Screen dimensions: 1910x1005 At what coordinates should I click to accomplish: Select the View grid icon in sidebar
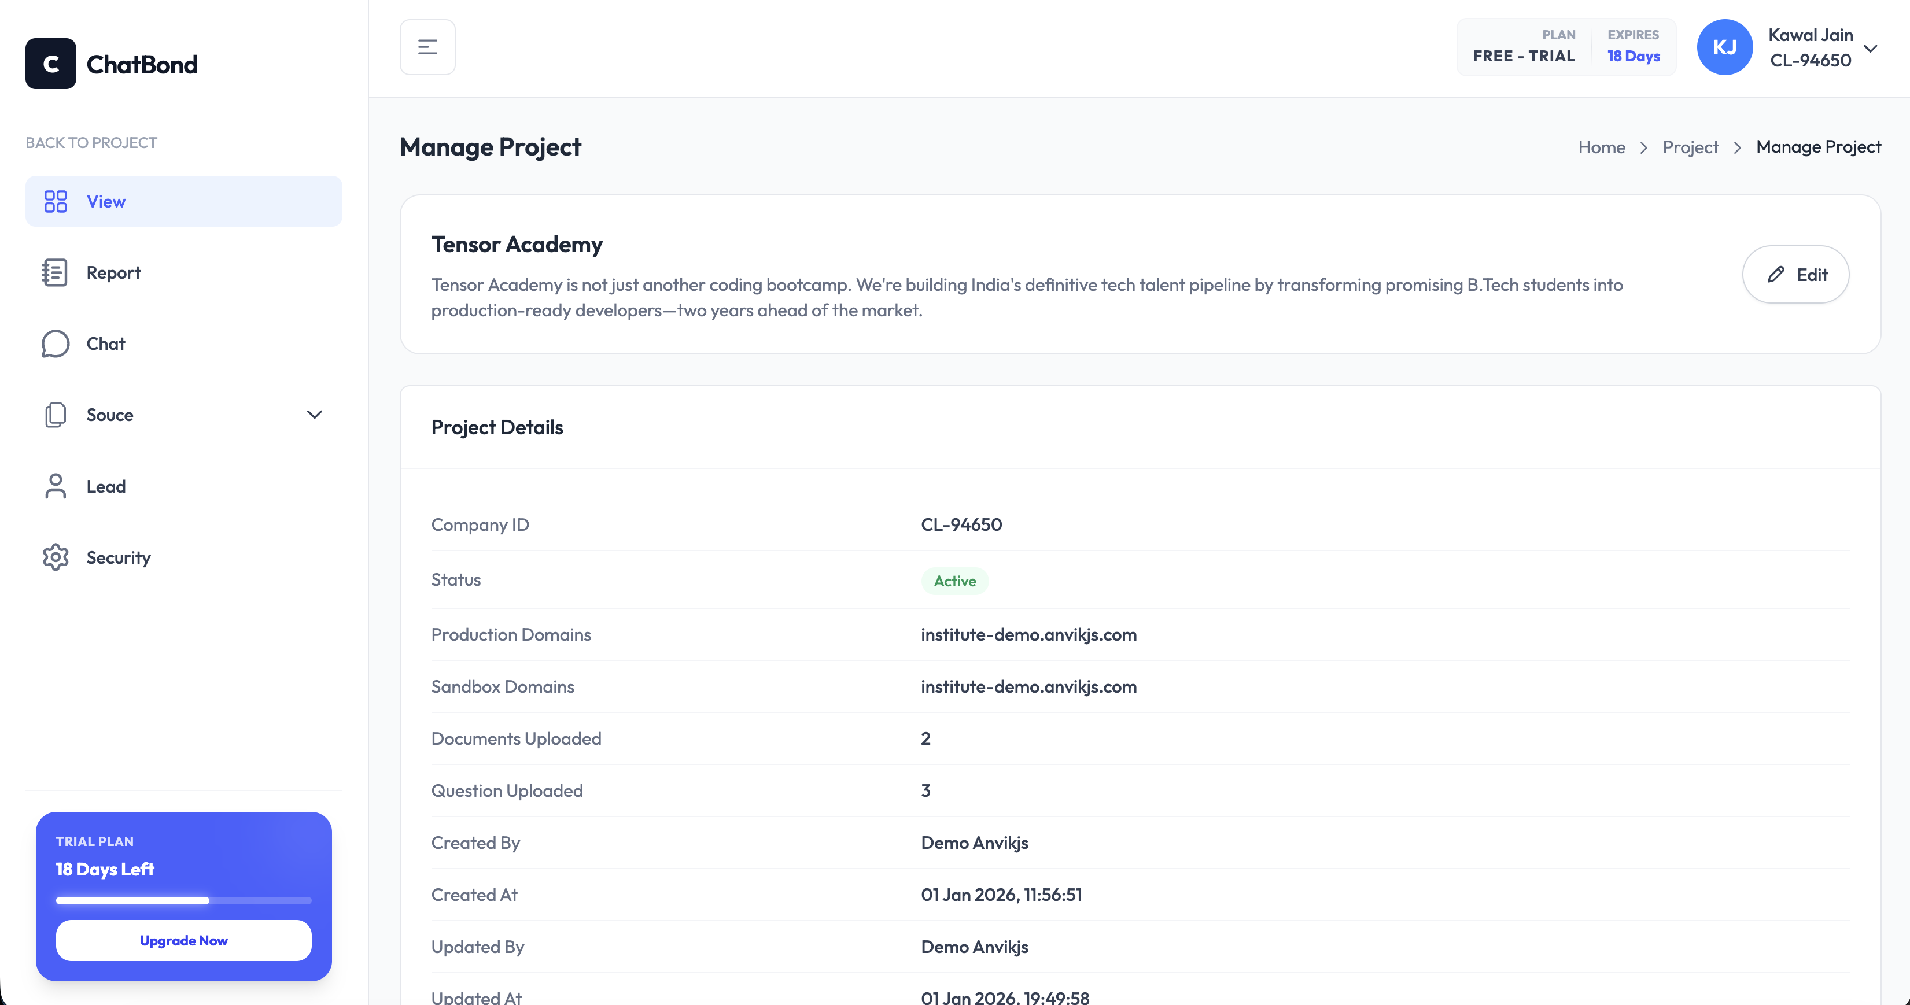[x=55, y=201]
